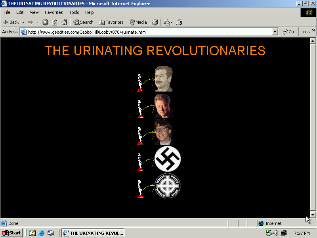Click the Back navigation button

pos(11,22)
